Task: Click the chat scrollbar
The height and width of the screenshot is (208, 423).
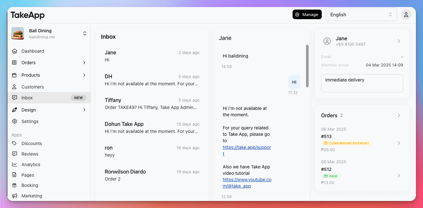Action: click(x=307, y=66)
